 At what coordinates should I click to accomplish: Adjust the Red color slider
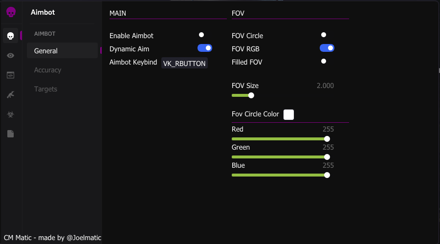coord(281,139)
